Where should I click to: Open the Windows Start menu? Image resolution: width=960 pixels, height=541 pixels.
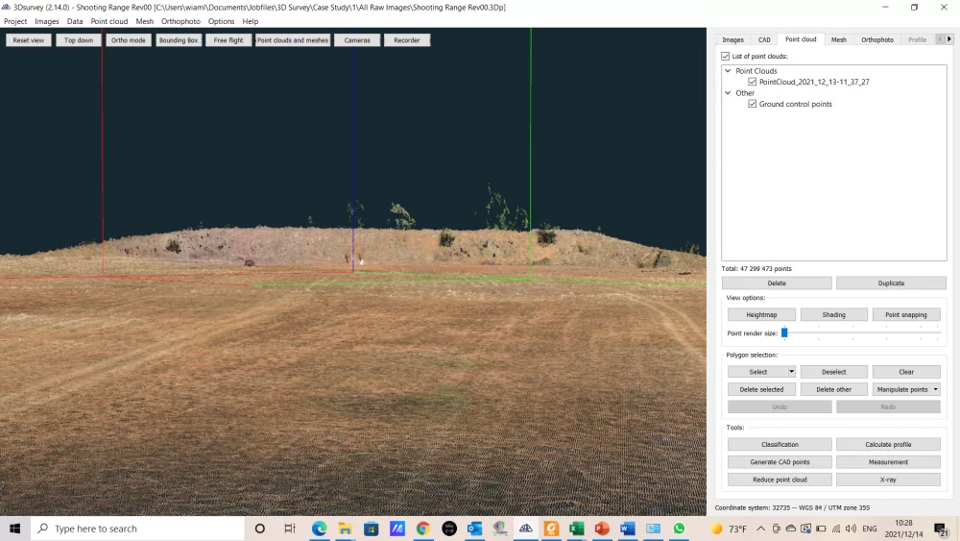tap(14, 529)
